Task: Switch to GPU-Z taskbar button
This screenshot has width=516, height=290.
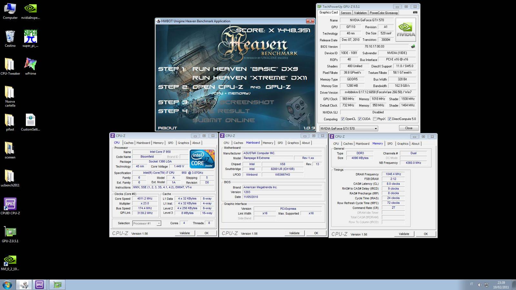Action: point(57,285)
